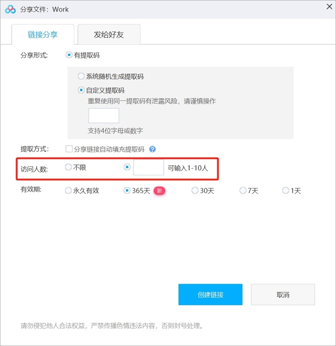The width and height of the screenshot is (336, 346).
Task: Open the help tooltip beside 分享链接自动填充提取码
Action: click(x=153, y=149)
